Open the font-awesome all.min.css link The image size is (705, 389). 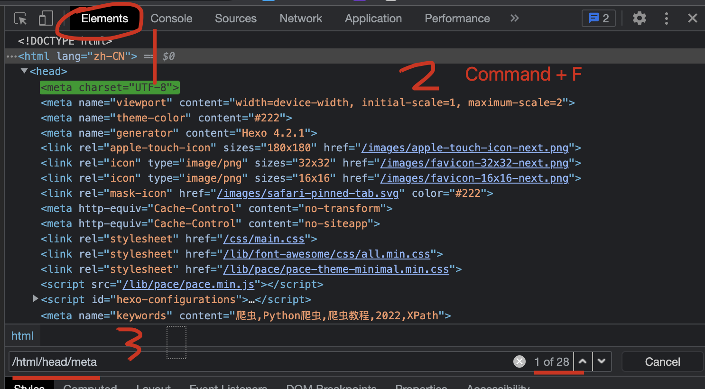[327, 254]
